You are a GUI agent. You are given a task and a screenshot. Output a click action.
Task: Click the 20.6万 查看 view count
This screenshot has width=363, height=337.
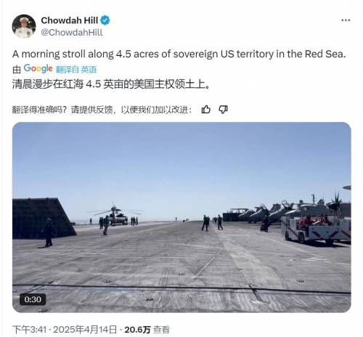(x=147, y=330)
